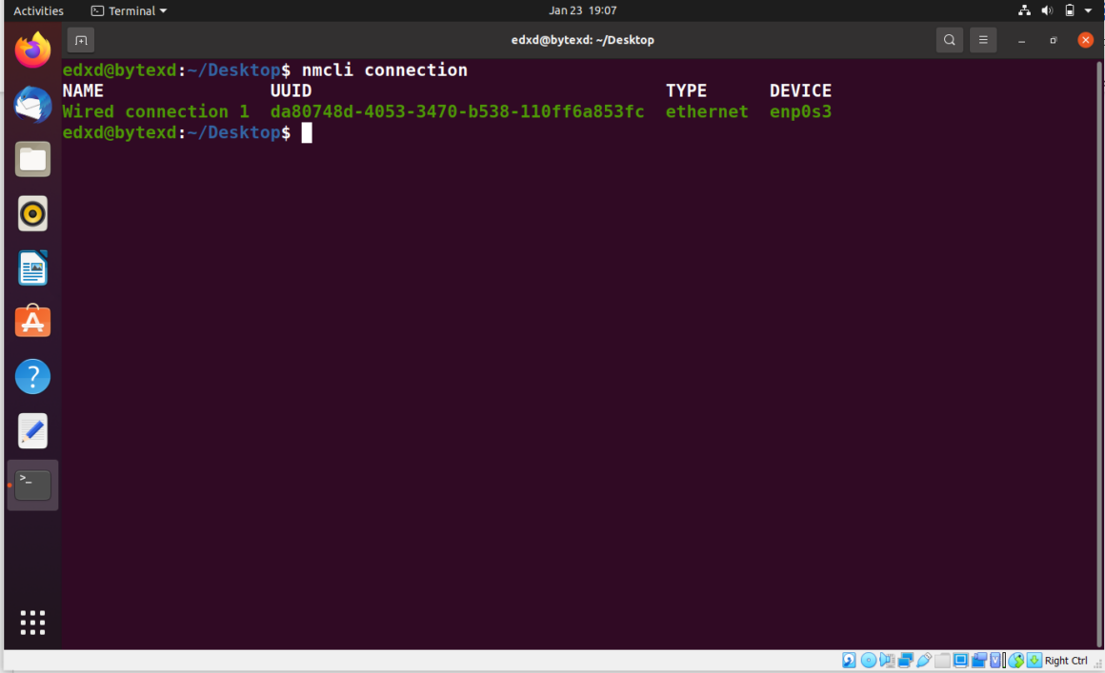Click the ethernet connection's UUID text
Viewport: 1105px width, 673px height.
pos(457,111)
